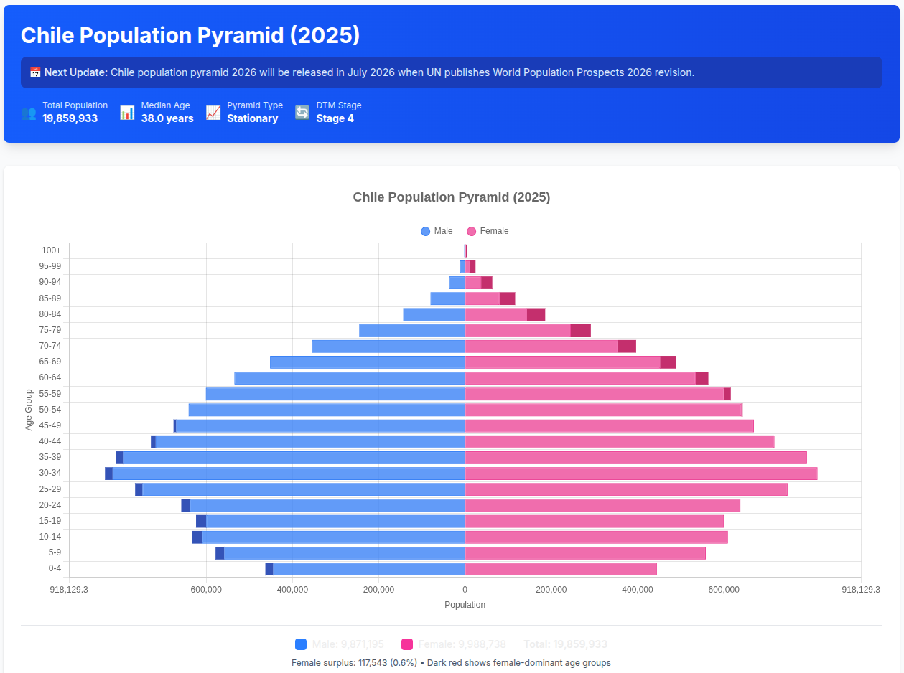Click the male bar for ages 0-4
Viewport: 904px width, 673px height.
pos(368,569)
